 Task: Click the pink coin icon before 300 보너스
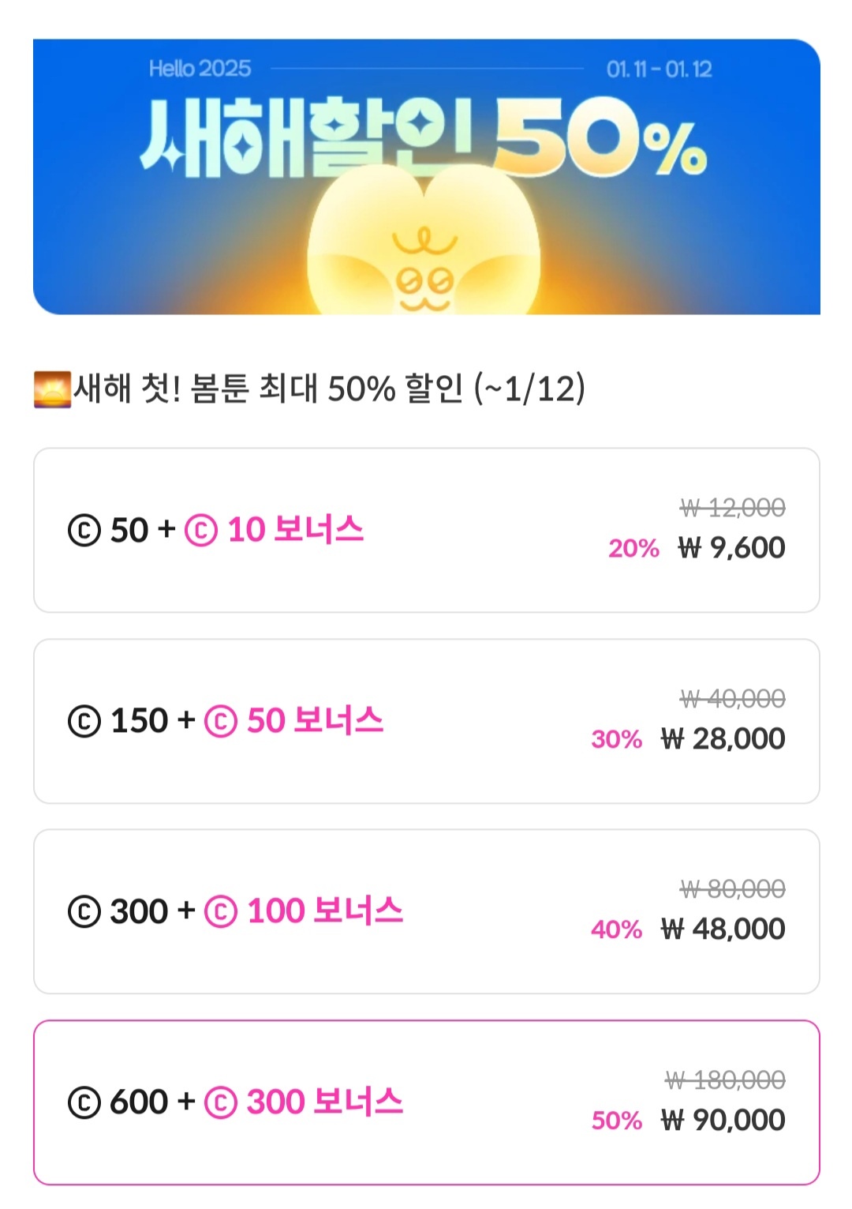tap(221, 1103)
